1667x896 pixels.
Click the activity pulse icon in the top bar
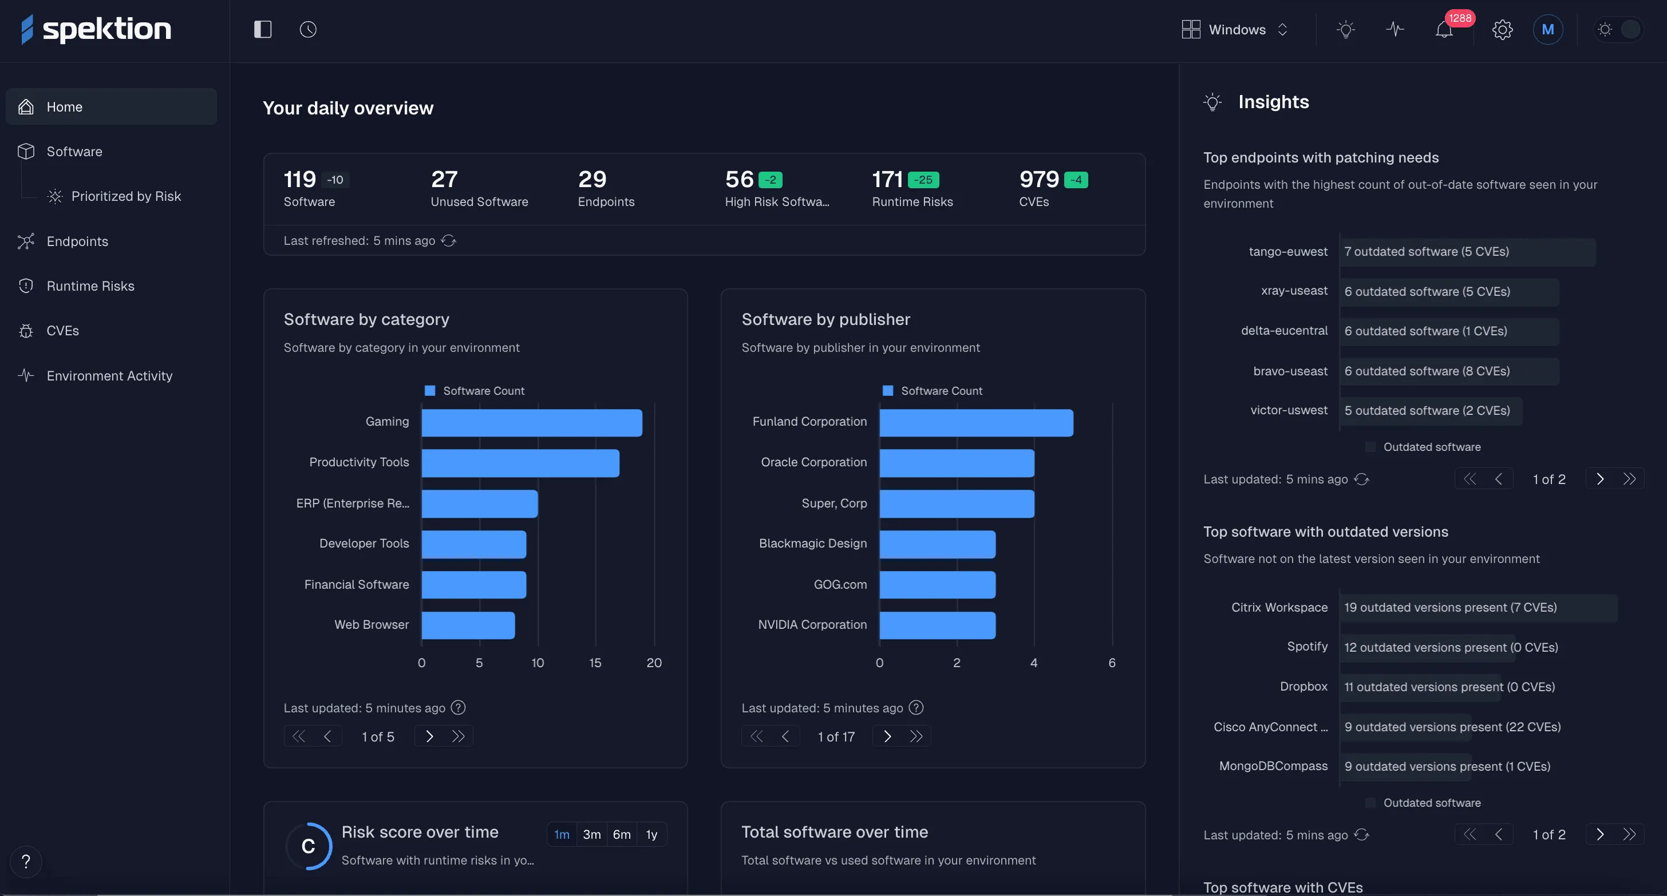pos(1395,29)
